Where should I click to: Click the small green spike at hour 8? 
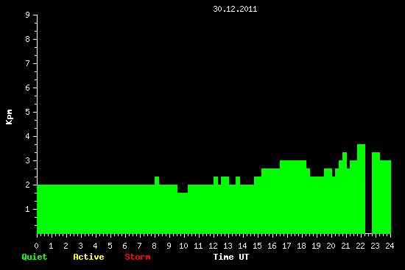coord(157,180)
